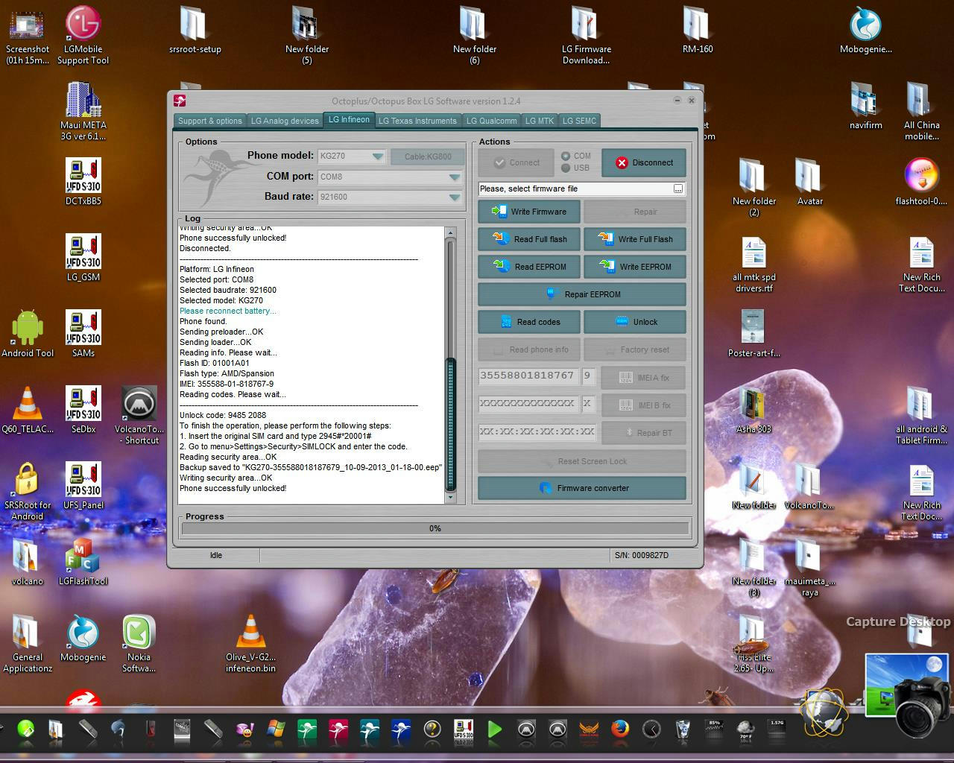The width and height of the screenshot is (954, 763).
Task: Open the LG Texas Instruments tab
Action: 417,121
